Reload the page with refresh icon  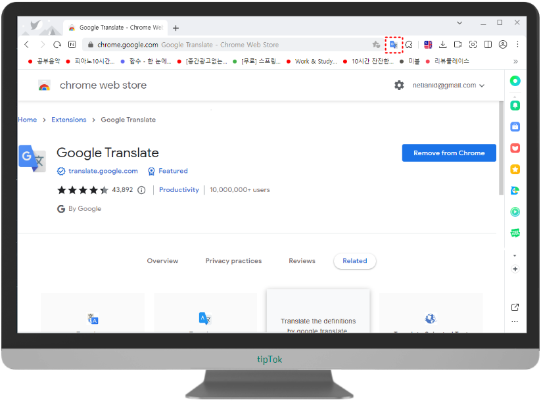click(x=57, y=45)
